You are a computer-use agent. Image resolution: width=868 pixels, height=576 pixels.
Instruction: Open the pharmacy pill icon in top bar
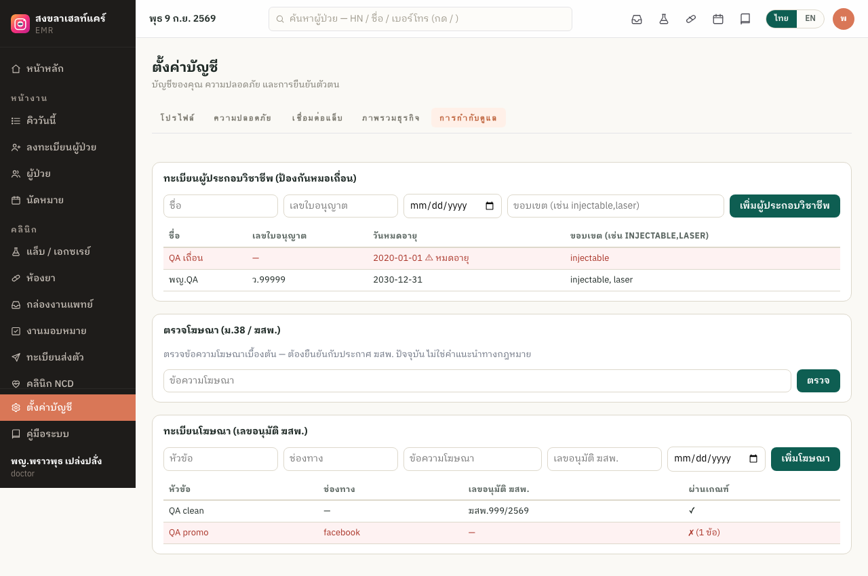pyautogui.click(x=691, y=19)
